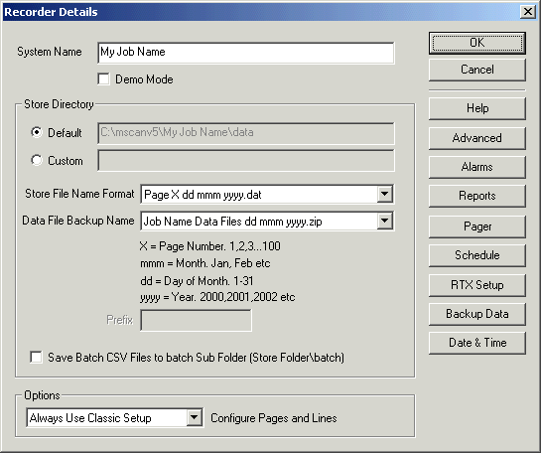Open the Pager setup
Image resolution: width=541 pixels, height=453 pixels.
(477, 226)
